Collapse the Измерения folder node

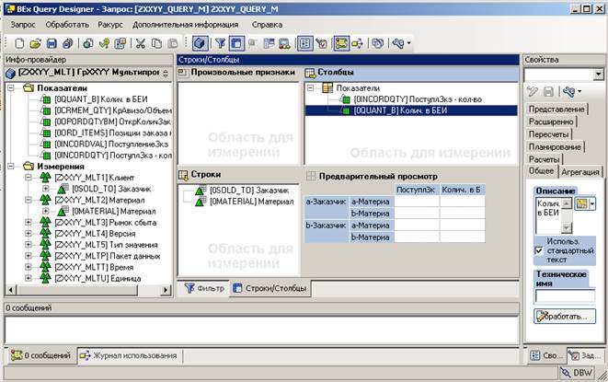[x=11, y=167]
